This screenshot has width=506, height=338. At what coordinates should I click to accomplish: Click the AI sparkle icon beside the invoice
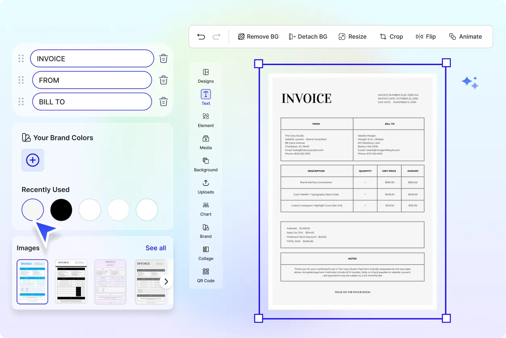[470, 82]
